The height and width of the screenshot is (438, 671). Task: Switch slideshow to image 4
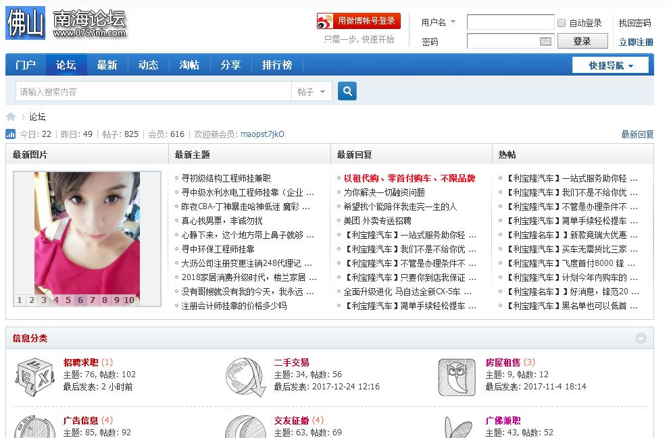(x=56, y=300)
